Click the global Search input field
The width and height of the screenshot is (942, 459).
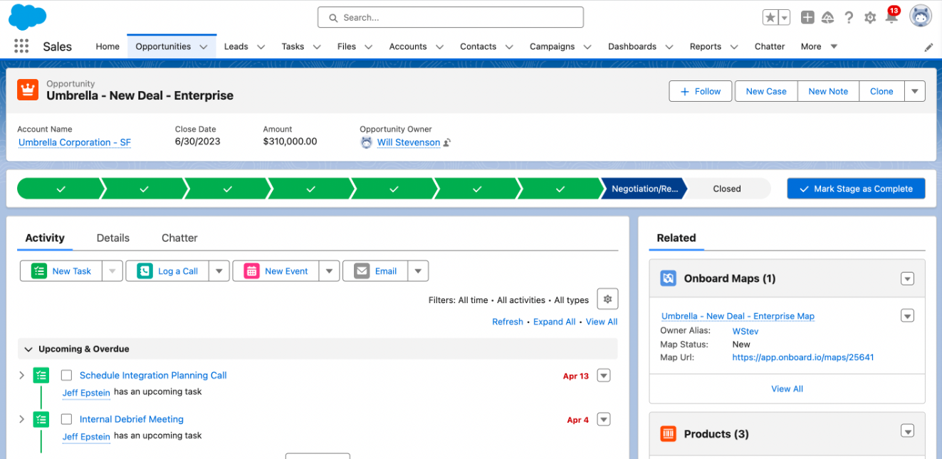point(451,18)
